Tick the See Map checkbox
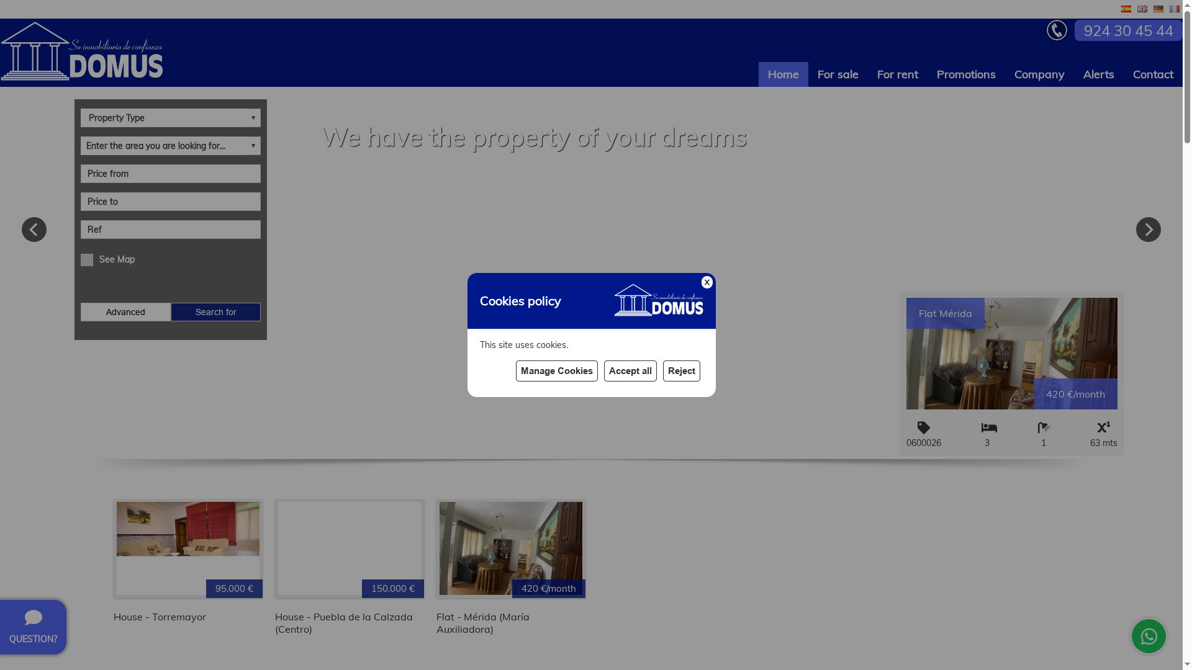 [x=87, y=260]
